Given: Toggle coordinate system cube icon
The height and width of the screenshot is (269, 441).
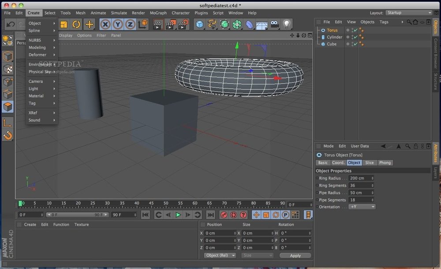Looking at the screenshot, I should pyautogui.click(x=143, y=24).
